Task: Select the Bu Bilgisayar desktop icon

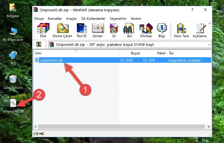Action: click(13, 34)
